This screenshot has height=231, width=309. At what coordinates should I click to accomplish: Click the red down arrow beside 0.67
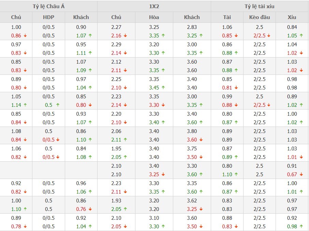pyautogui.click(x=302, y=175)
